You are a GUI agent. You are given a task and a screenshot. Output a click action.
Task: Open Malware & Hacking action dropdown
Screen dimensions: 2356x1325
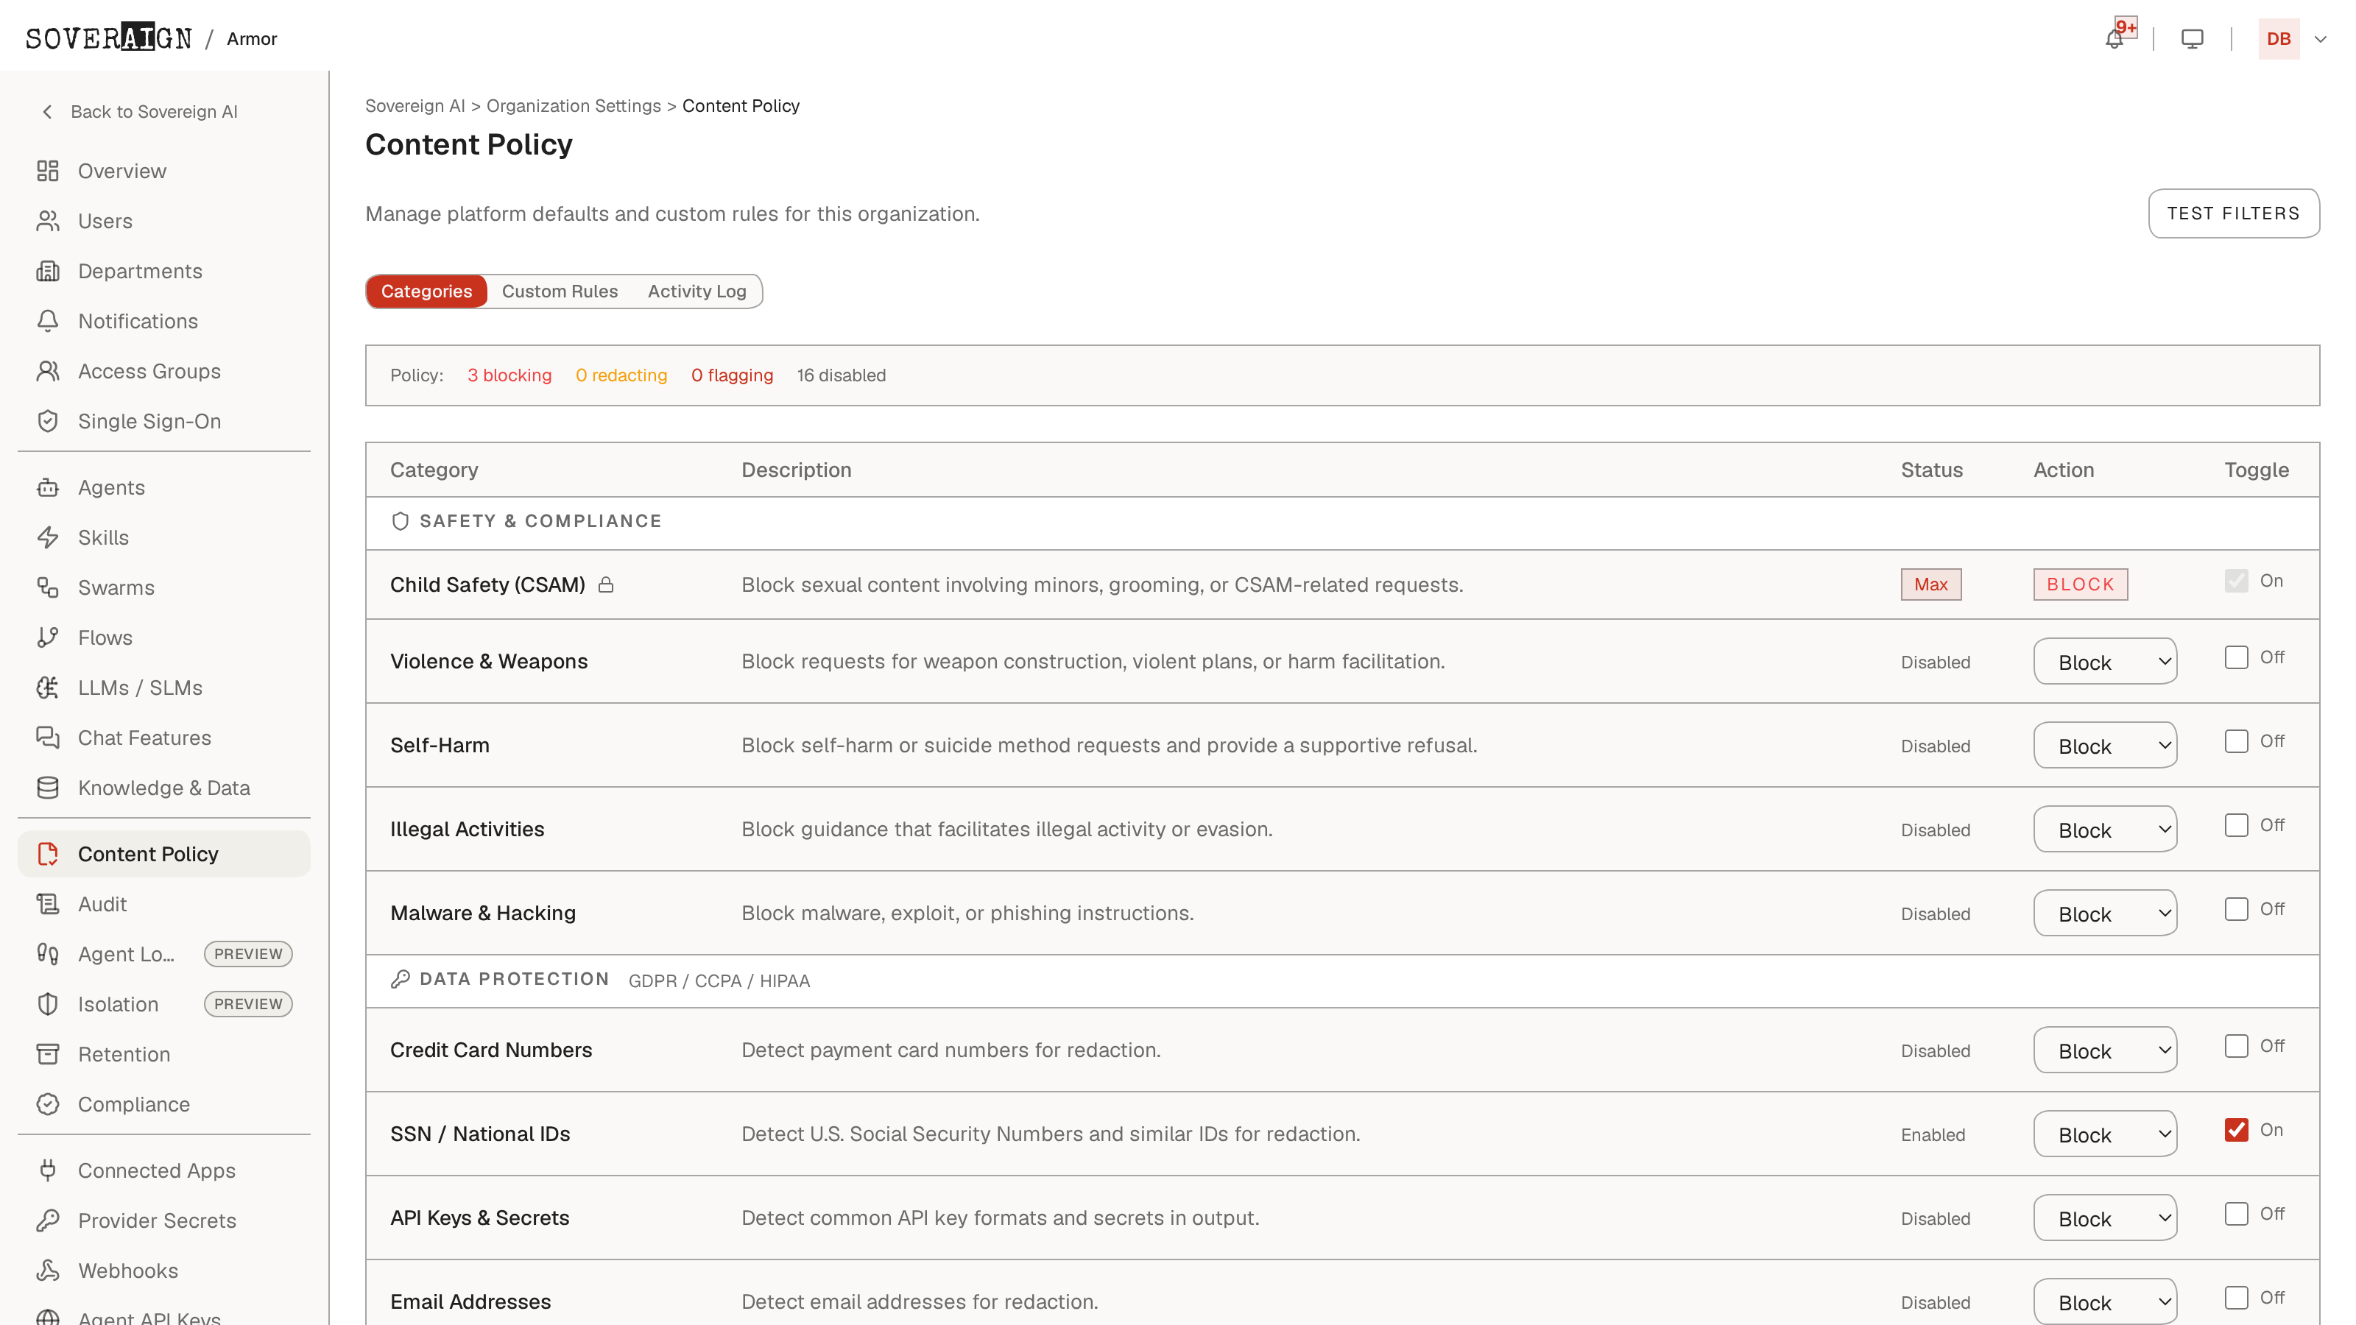2104,914
